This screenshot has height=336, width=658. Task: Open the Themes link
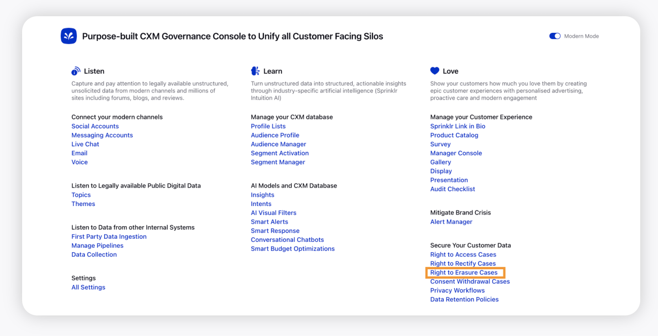click(x=83, y=204)
